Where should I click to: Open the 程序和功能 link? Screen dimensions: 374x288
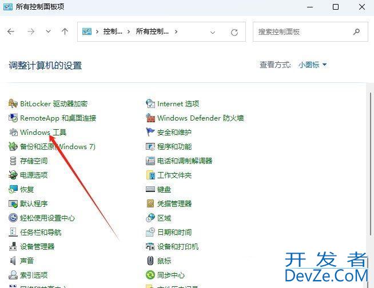pyautogui.click(x=174, y=147)
